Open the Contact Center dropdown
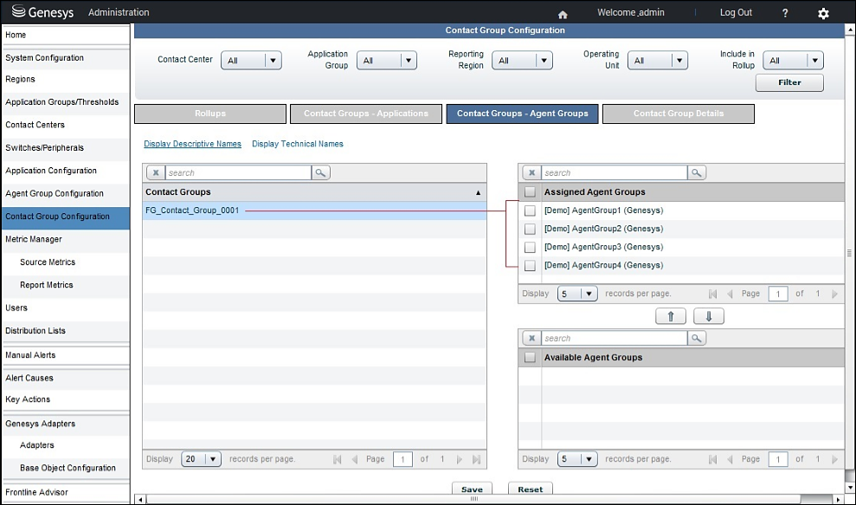856x505 pixels. click(251, 61)
